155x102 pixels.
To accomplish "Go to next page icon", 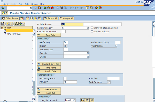I will 78,8.
